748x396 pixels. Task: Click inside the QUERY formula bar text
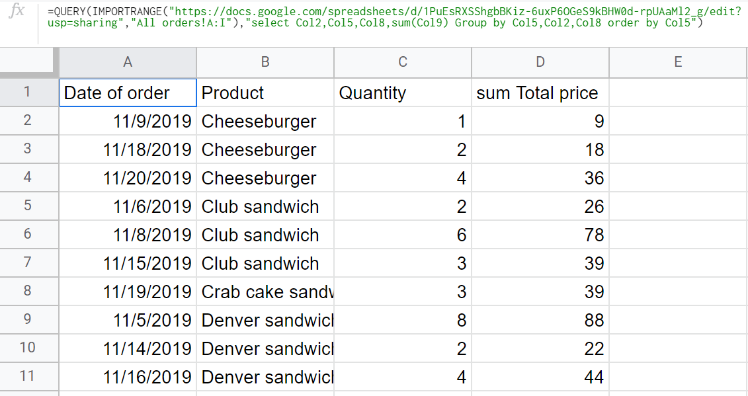394,17
